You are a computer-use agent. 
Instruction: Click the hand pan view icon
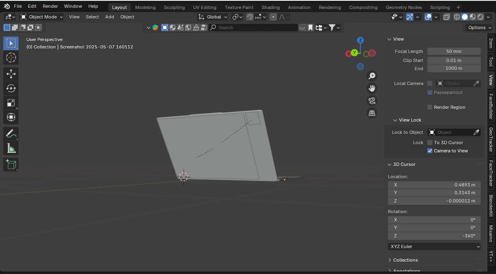click(x=372, y=88)
